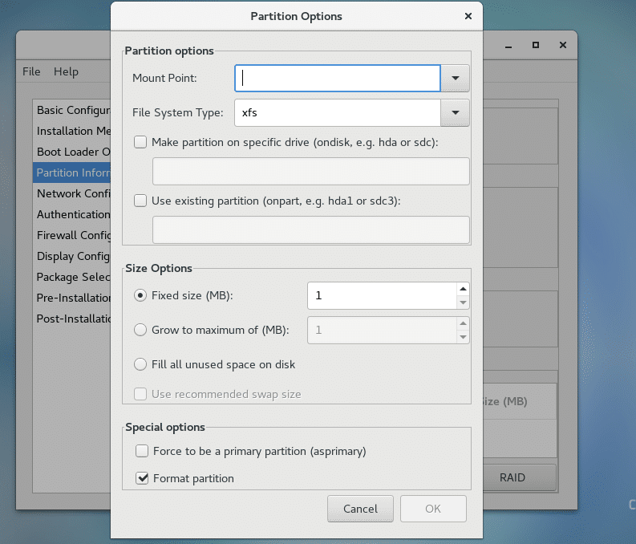Check Use existing partition option
636x544 pixels.
coord(141,201)
